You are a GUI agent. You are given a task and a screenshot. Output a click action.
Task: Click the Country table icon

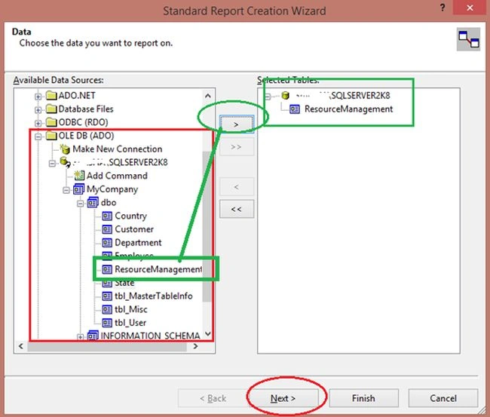[x=107, y=216]
